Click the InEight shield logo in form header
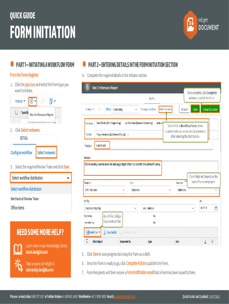 click(88, 87)
